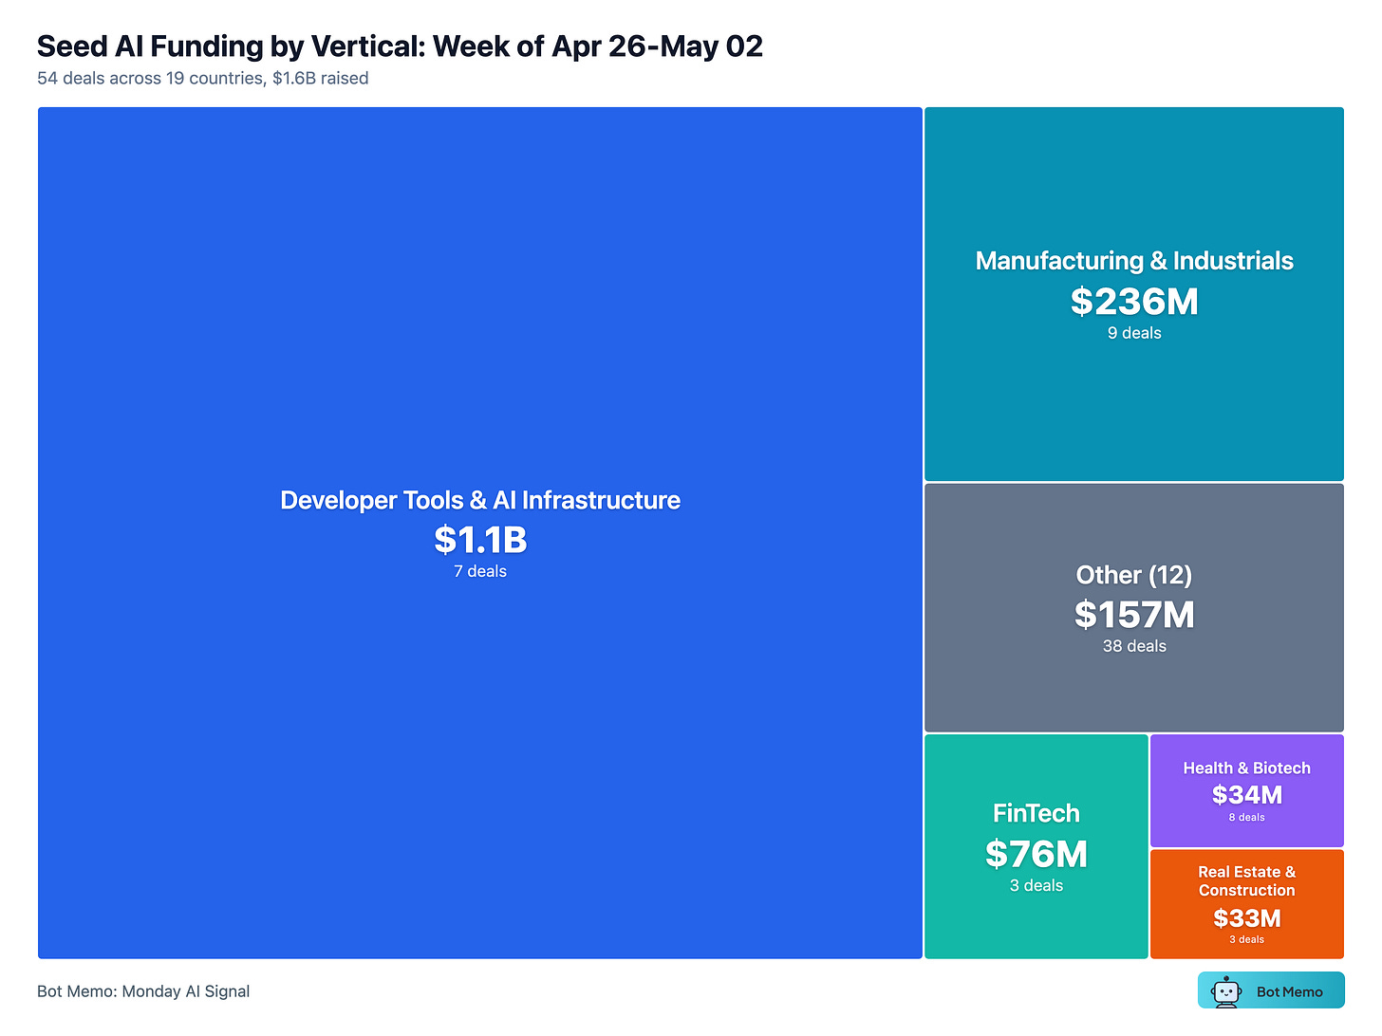Click the $1.1B funding value
The width and height of the screenshot is (1382, 1036).
pyautogui.click(x=480, y=540)
